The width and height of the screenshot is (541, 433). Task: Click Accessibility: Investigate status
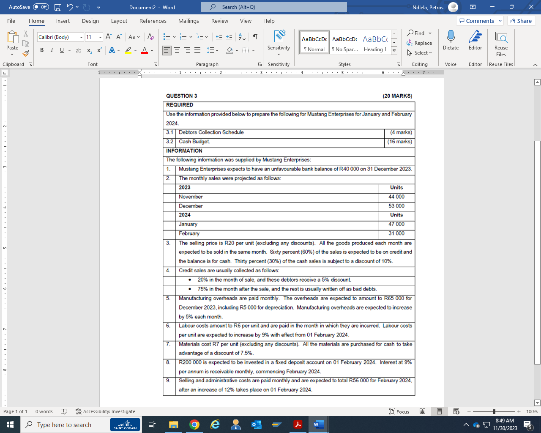[x=105, y=411]
